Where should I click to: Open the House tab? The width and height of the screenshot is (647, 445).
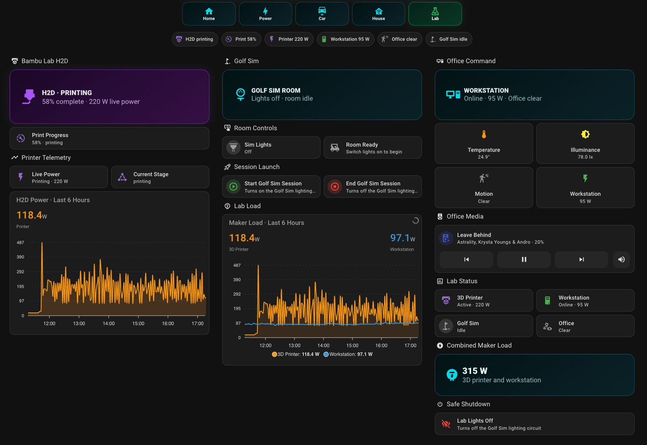pyautogui.click(x=378, y=14)
